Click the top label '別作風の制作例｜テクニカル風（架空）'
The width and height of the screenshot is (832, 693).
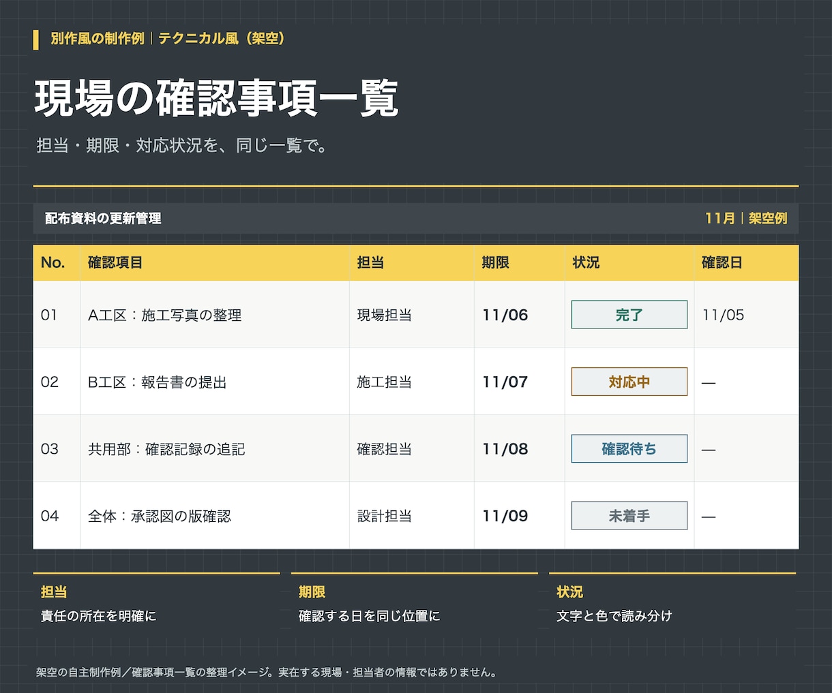(x=168, y=39)
